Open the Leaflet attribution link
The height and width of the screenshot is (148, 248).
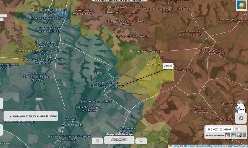pyautogui.click(x=176, y=146)
